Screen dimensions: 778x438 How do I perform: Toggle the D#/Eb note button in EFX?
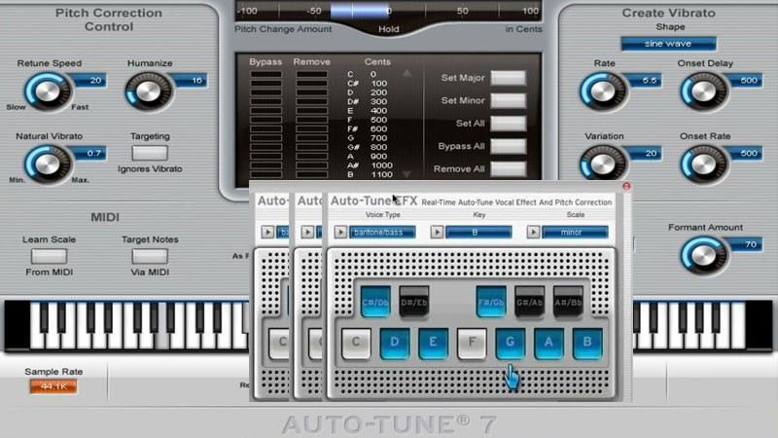click(414, 302)
